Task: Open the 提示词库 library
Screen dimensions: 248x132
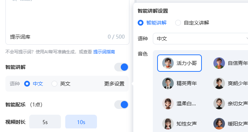Action: 20,37
